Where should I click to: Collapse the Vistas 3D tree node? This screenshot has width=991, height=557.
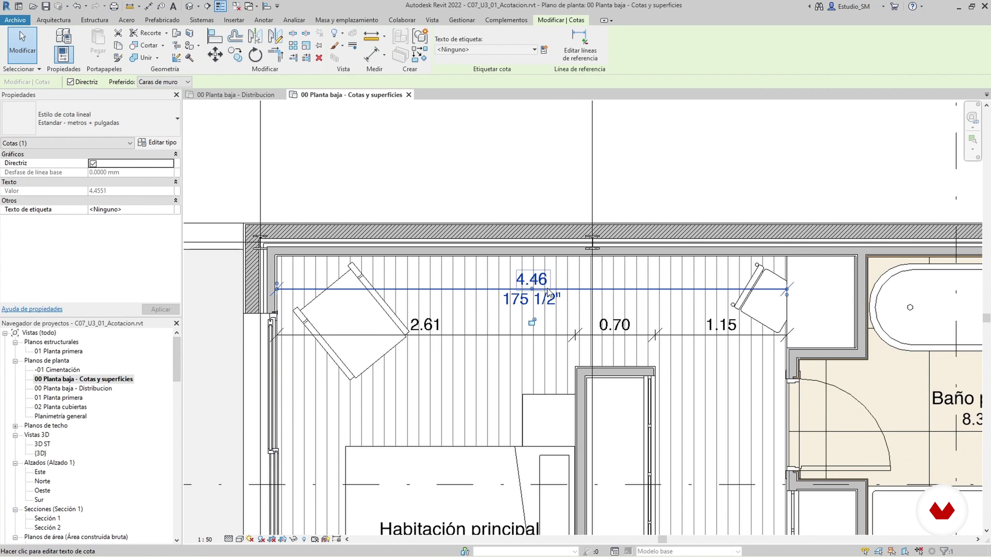pos(15,435)
